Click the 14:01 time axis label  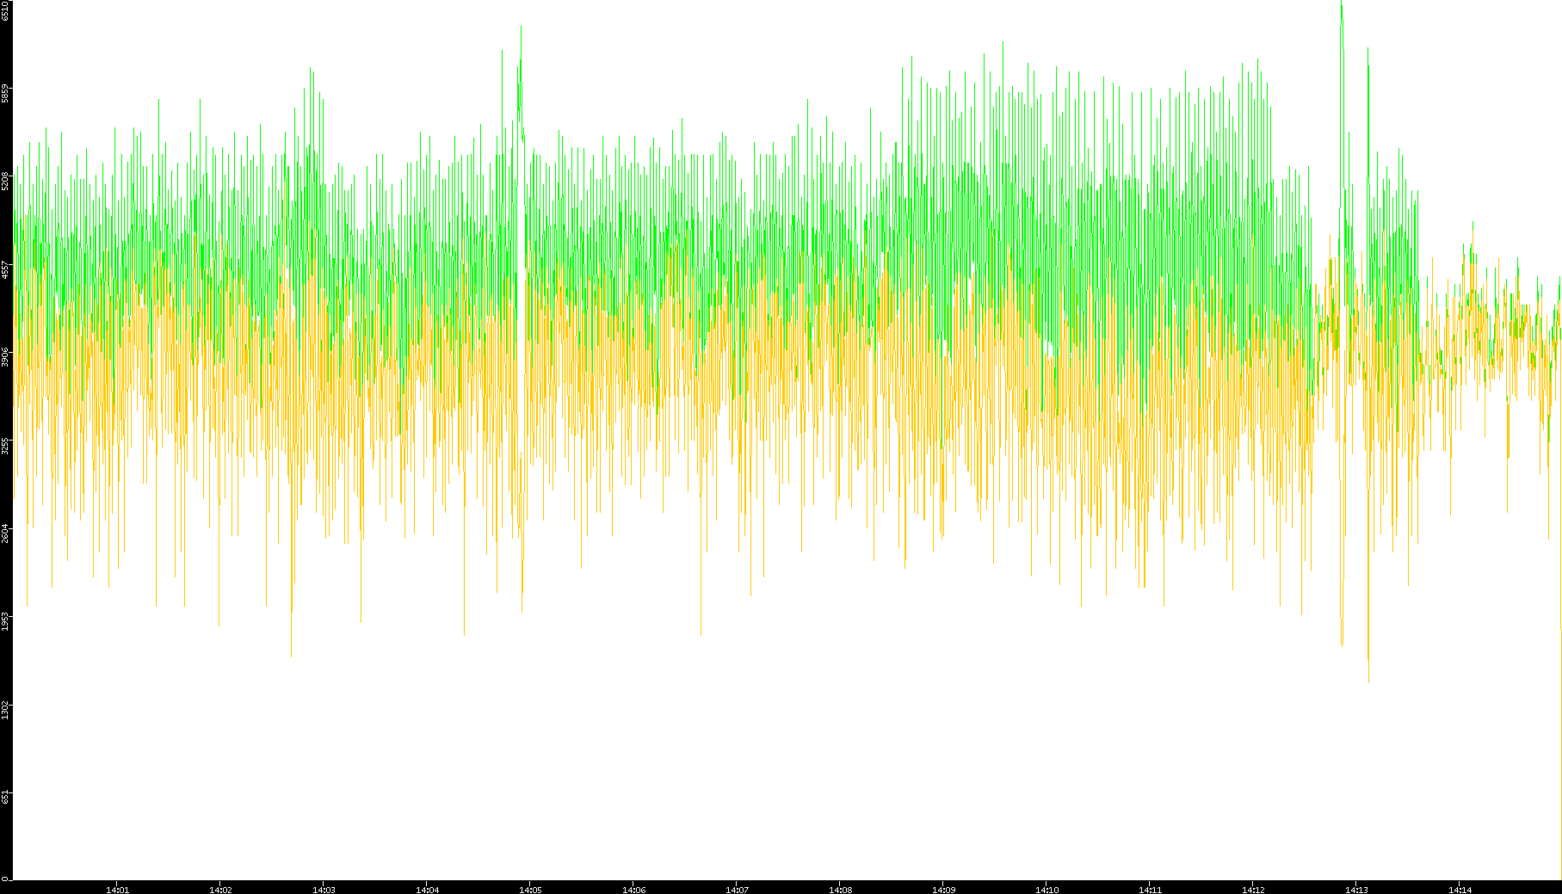point(117,889)
